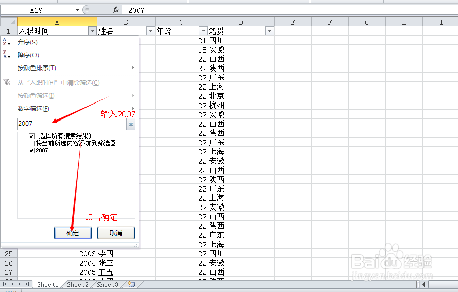Click the resize grip of filter menu
Viewport: 458px width, 292px height.
click(x=136, y=246)
